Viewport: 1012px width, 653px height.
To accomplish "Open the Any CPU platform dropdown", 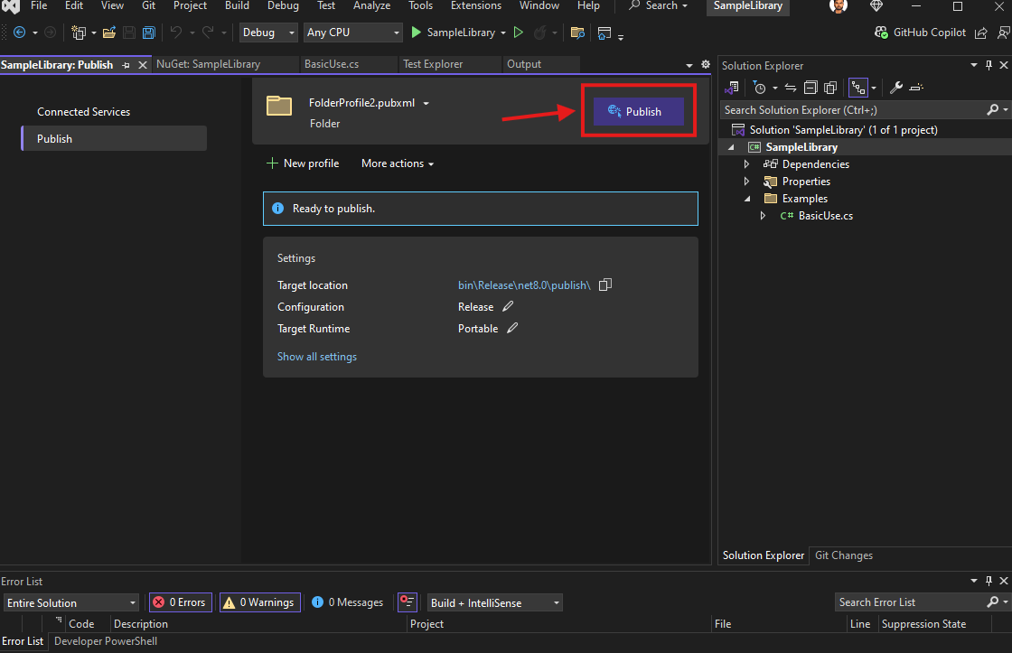I will pos(353,33).
